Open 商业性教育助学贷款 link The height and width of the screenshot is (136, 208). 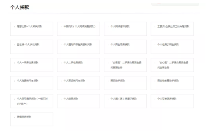click(x=168, y=81)
